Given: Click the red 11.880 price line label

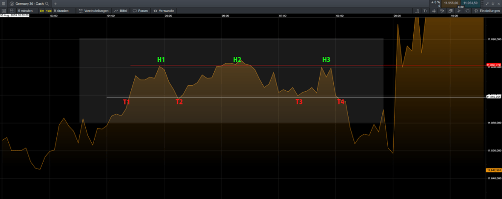Looking at the screenshot, I should point(493,65).
